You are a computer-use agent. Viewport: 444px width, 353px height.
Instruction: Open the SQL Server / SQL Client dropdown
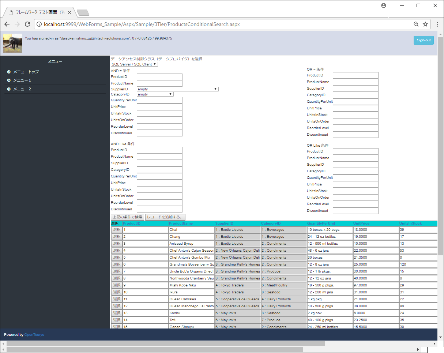point(134,64)
